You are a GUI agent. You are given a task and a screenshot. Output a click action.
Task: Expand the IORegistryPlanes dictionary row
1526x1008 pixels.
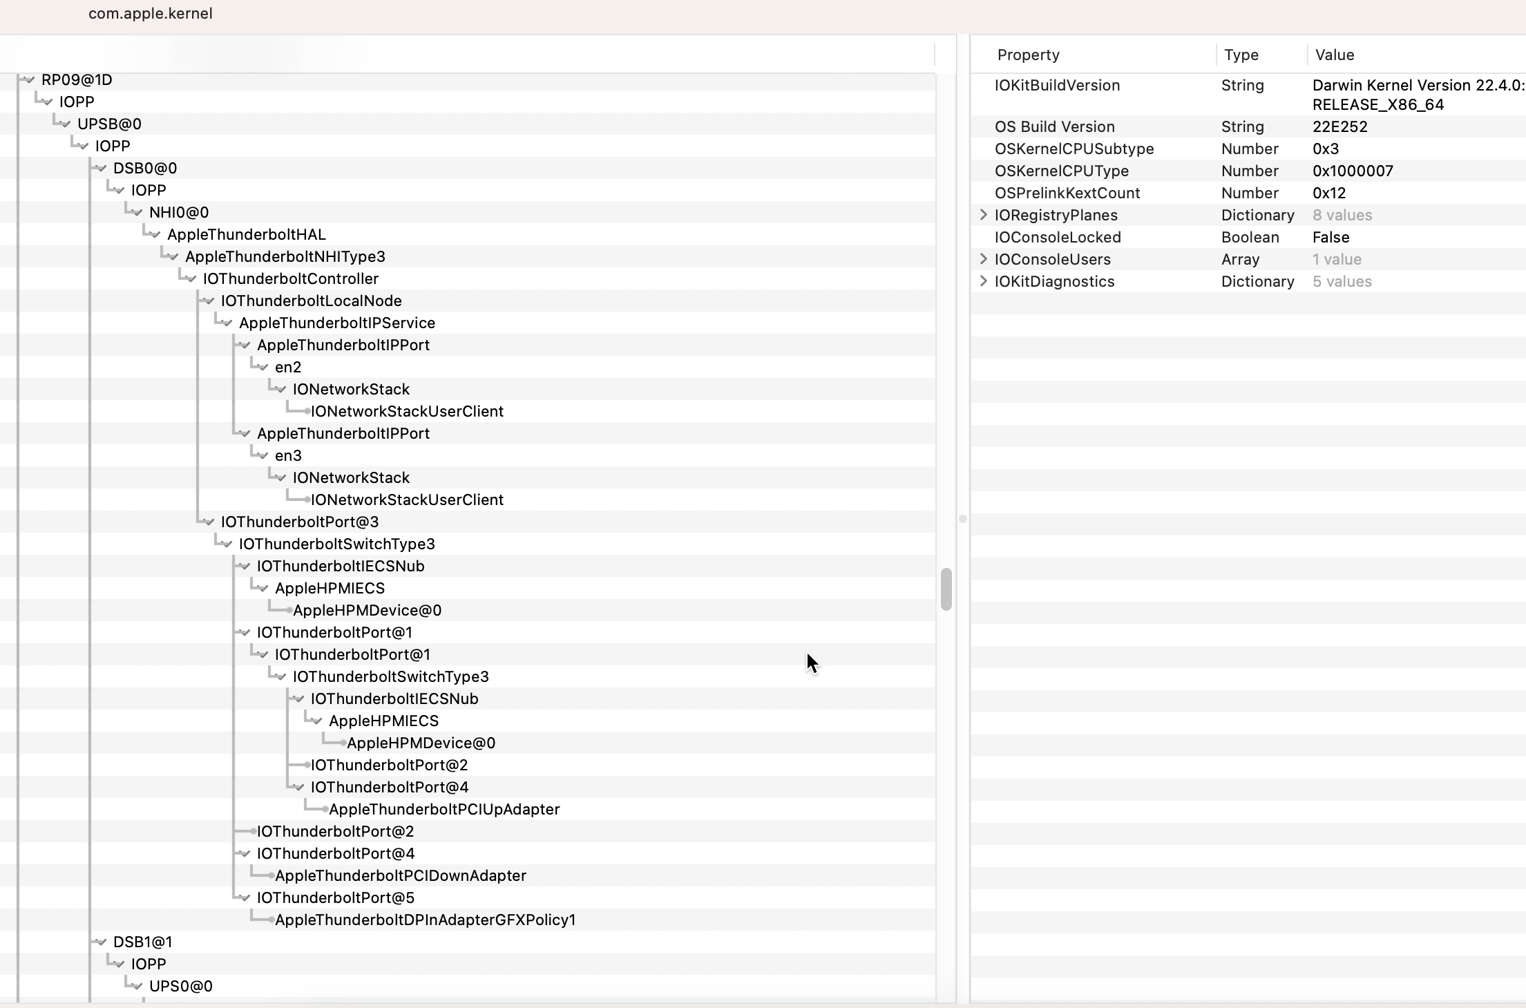[x=984, y=215]
